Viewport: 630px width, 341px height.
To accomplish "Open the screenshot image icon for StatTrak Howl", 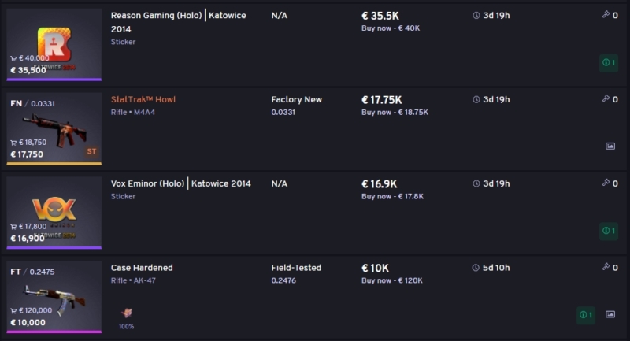I will pos(610,146).
